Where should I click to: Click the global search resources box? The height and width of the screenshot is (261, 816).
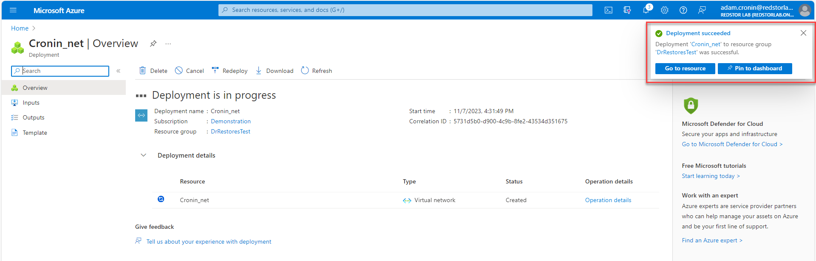(405, 10)
